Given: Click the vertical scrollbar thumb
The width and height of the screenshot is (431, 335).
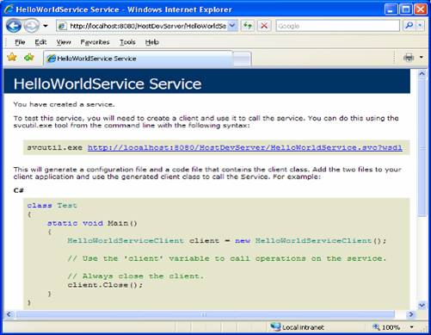Looking at the screenshot, I should (x=422, y=148).
